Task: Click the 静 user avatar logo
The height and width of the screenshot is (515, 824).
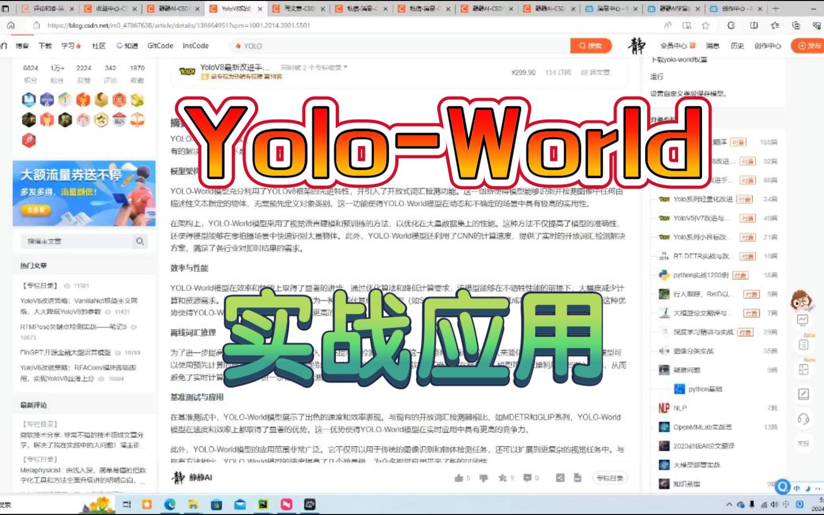Action: pos(636,46)
